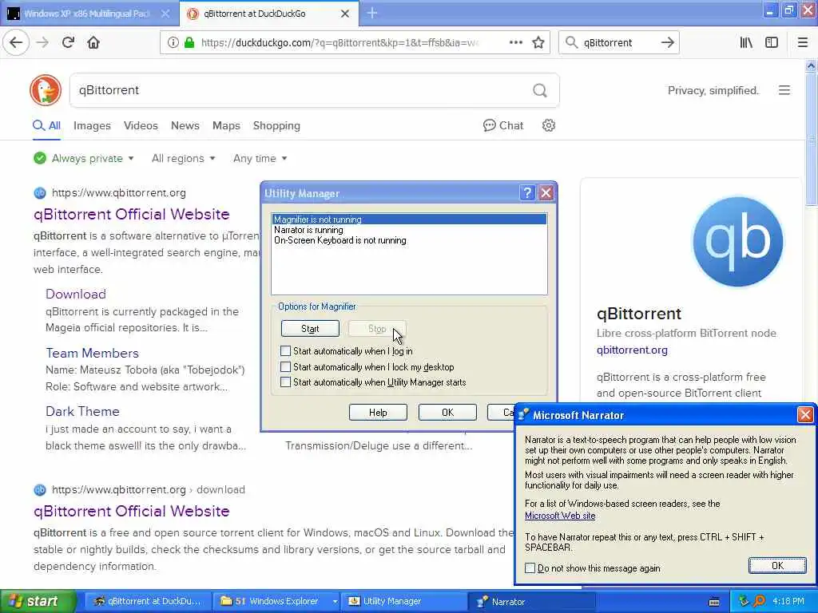Check Start automatically when Utility Manager starts
The width and height of the screenshot is (818, 613).
(x=285, y=382)
